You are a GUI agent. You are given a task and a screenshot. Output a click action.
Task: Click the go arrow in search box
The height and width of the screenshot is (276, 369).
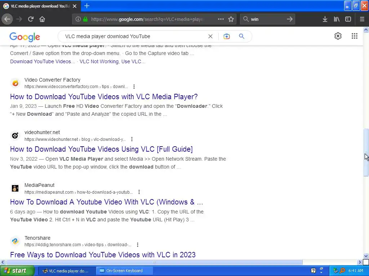click(290, 19)
